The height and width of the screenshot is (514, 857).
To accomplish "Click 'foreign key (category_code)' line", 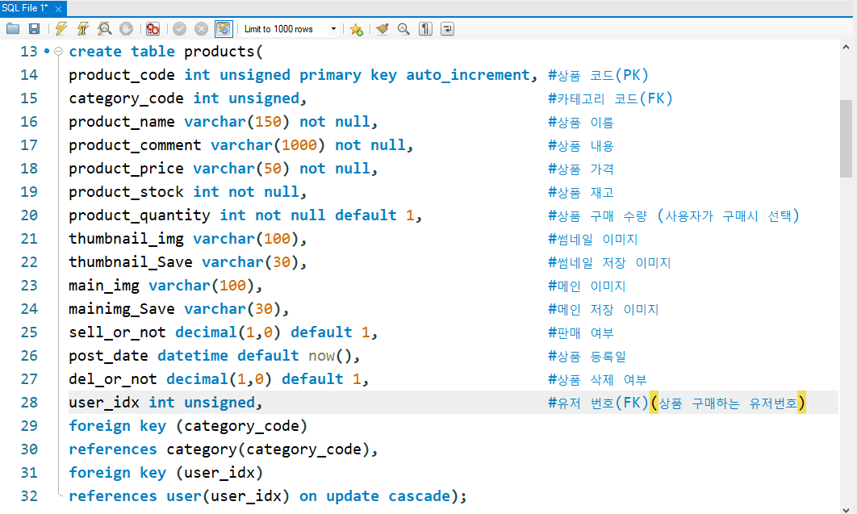I will pos(188,426).
